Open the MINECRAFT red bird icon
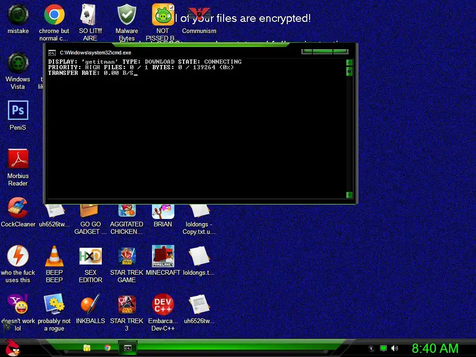Screen dimensions: 476x357 click(x=163, y=256)
